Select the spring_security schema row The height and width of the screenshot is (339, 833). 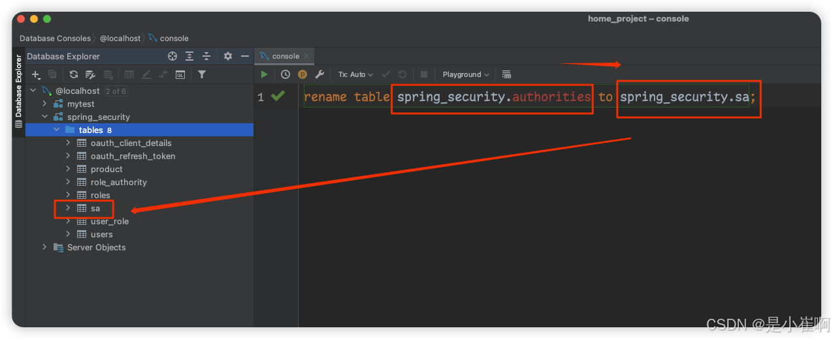click(139, 117)
